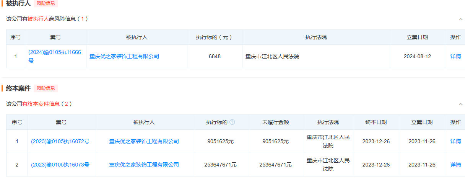Click the 终本日期 column header
Screen dimensions: 465x178
click(x=376, y=122)
